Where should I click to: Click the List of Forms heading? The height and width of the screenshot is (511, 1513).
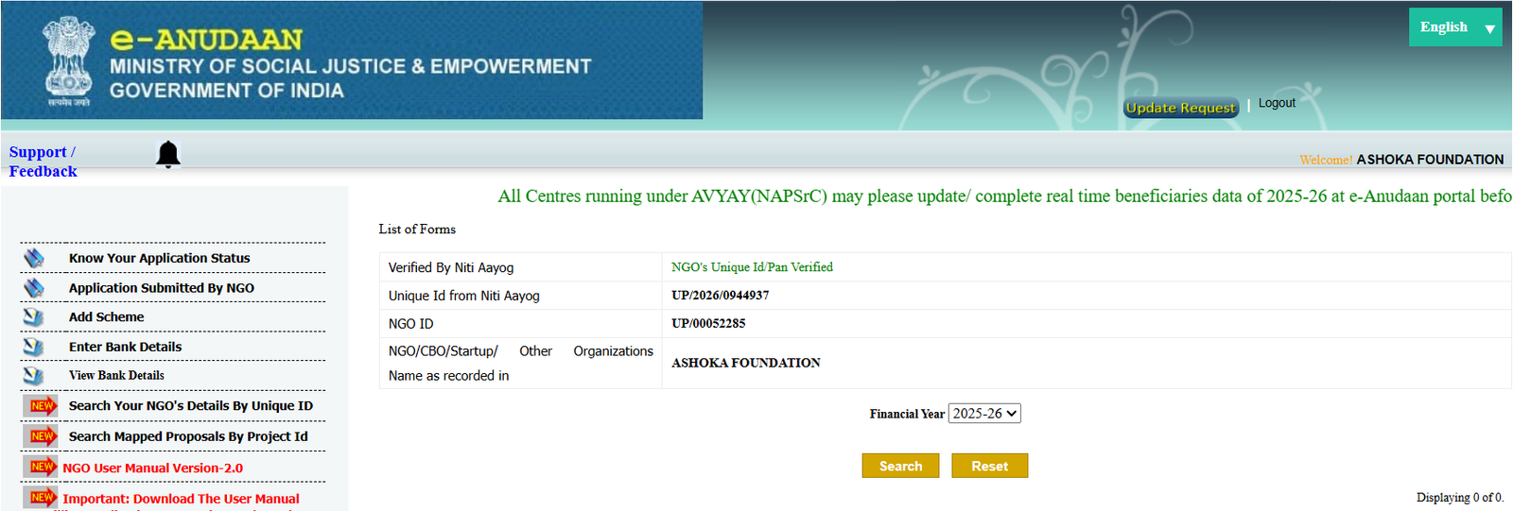(417, 230)
